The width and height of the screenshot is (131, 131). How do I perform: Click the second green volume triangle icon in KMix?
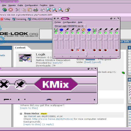(x=95, y=30)
